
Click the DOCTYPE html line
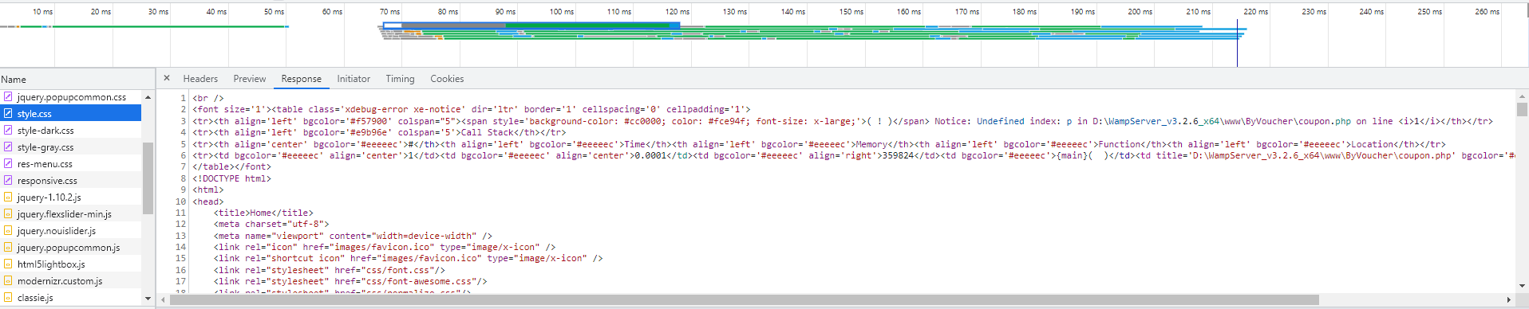(232, 178)
